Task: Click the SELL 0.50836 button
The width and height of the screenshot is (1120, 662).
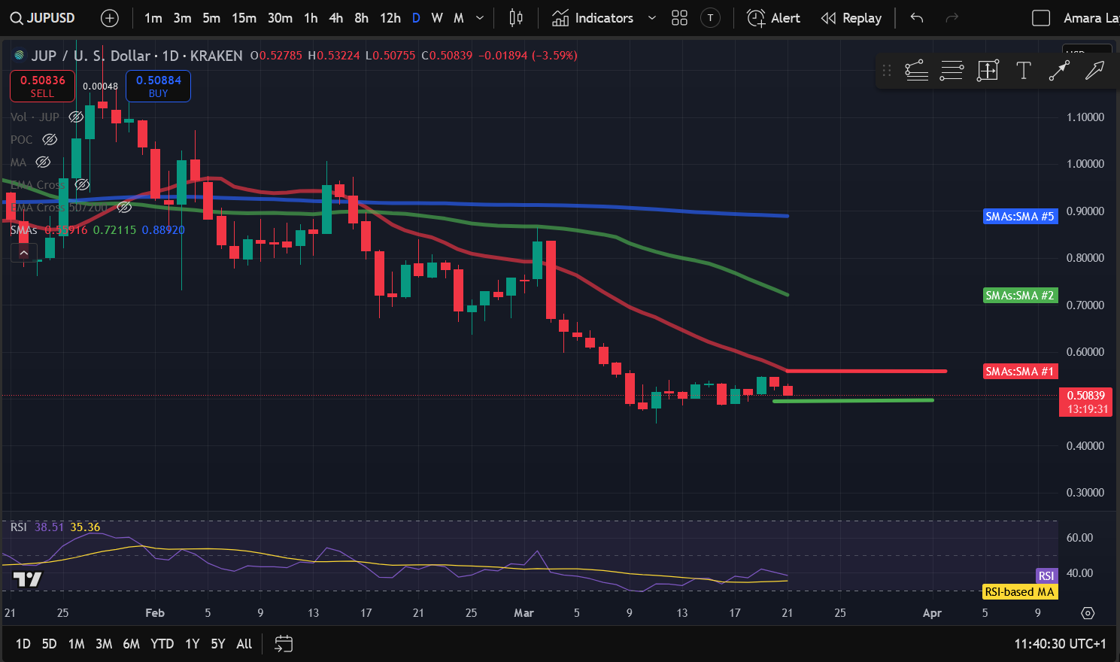Action: (42, 86)
